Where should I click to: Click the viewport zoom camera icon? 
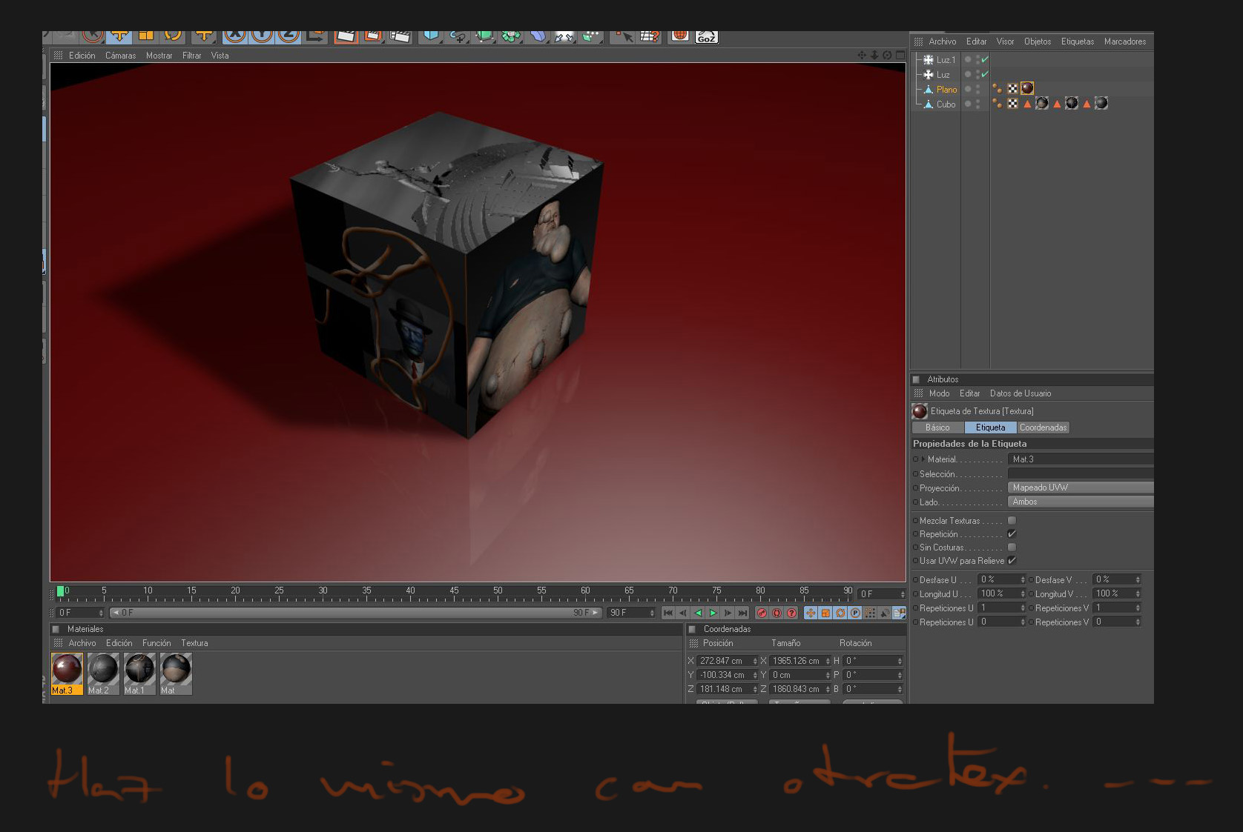(874, 55)
